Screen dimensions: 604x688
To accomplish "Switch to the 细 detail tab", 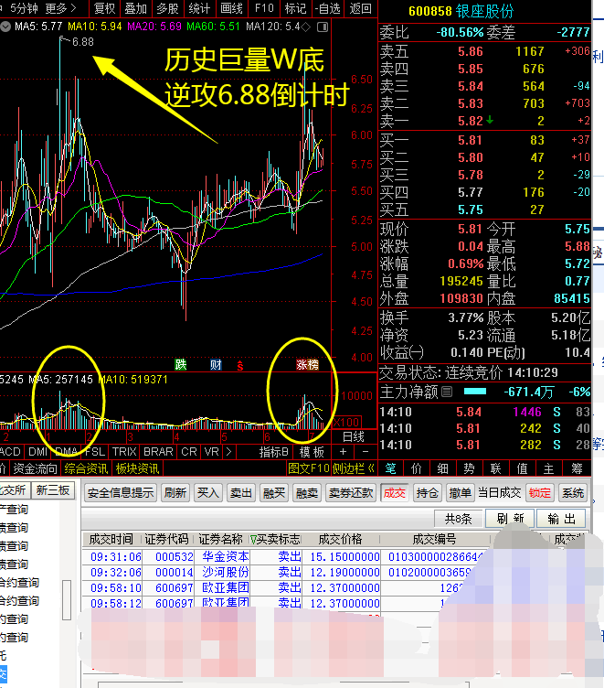I will [442, 468].
